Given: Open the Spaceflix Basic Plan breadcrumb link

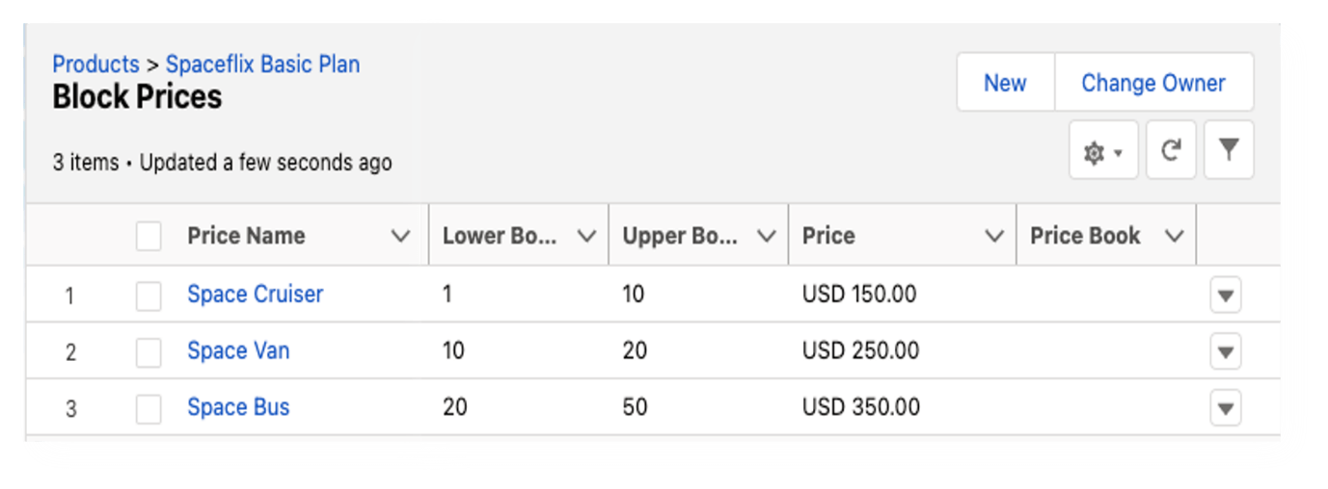Looking at the screenshot, I should point(262,64).
